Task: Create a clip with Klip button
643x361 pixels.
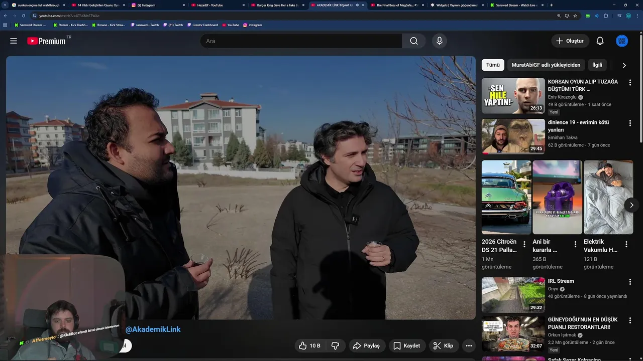Action: pos(443,345)
